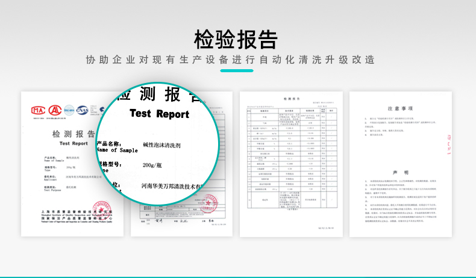Click the magnified value 200g/瓶
The image size is (476, 278).
pos(152,165)
